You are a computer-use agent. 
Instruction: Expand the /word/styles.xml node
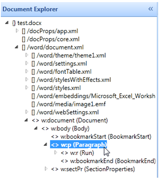point(27,88)
